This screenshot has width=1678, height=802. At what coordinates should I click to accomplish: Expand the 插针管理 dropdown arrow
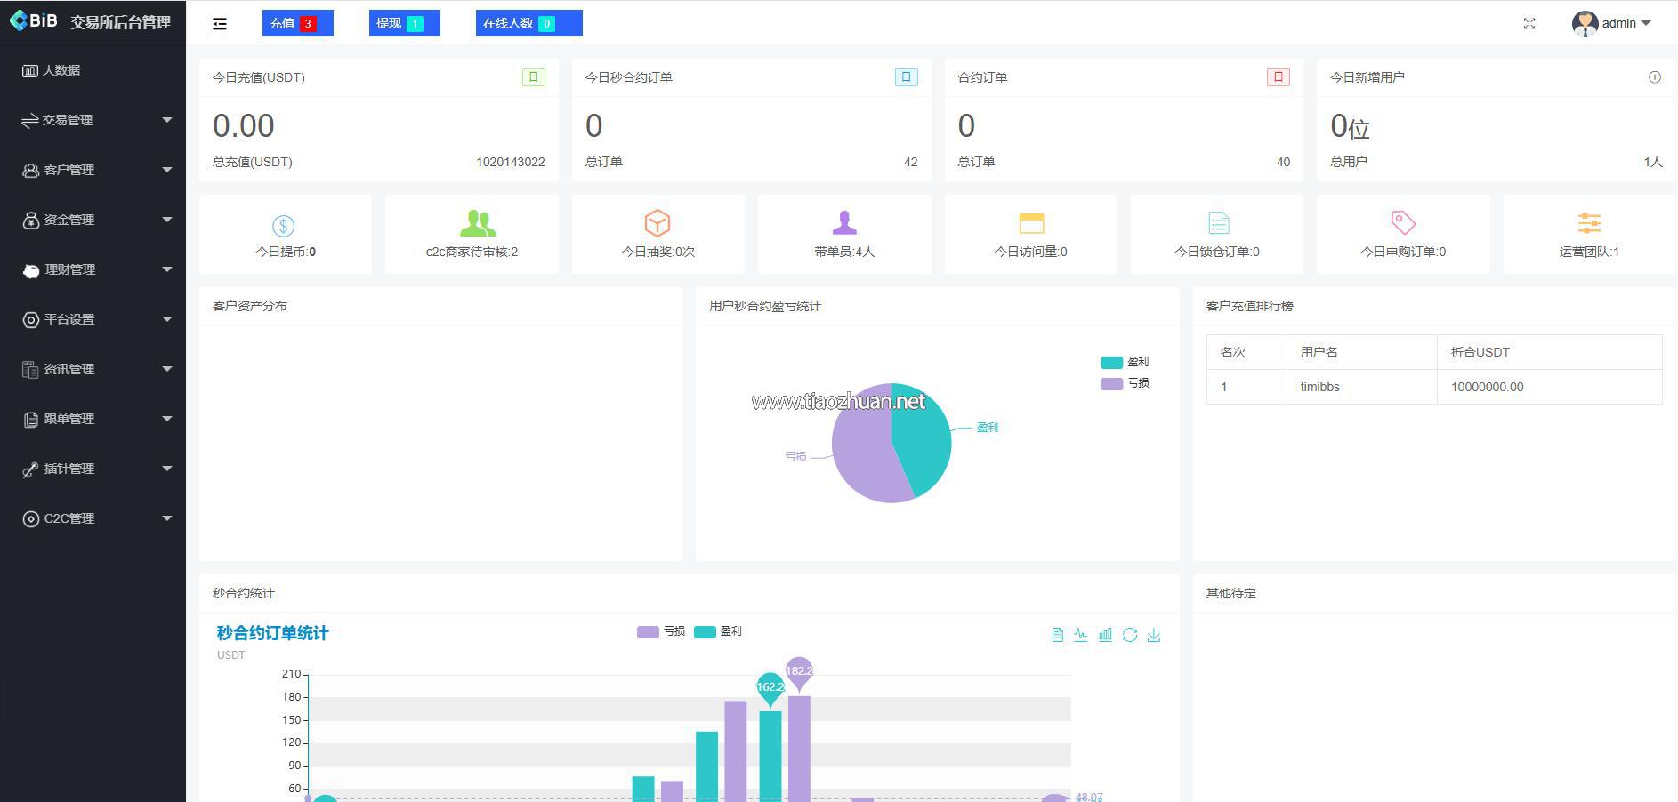pos(167,469)
